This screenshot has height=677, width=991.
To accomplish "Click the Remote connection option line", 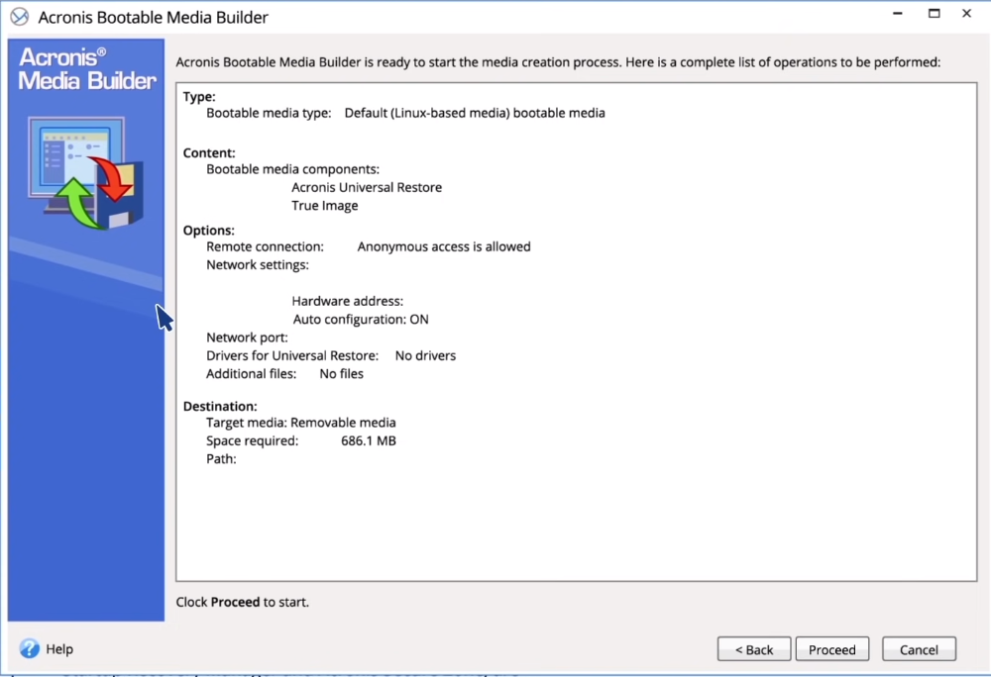I will 368,246.
